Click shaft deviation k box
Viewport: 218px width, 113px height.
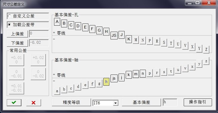[129, 75]
